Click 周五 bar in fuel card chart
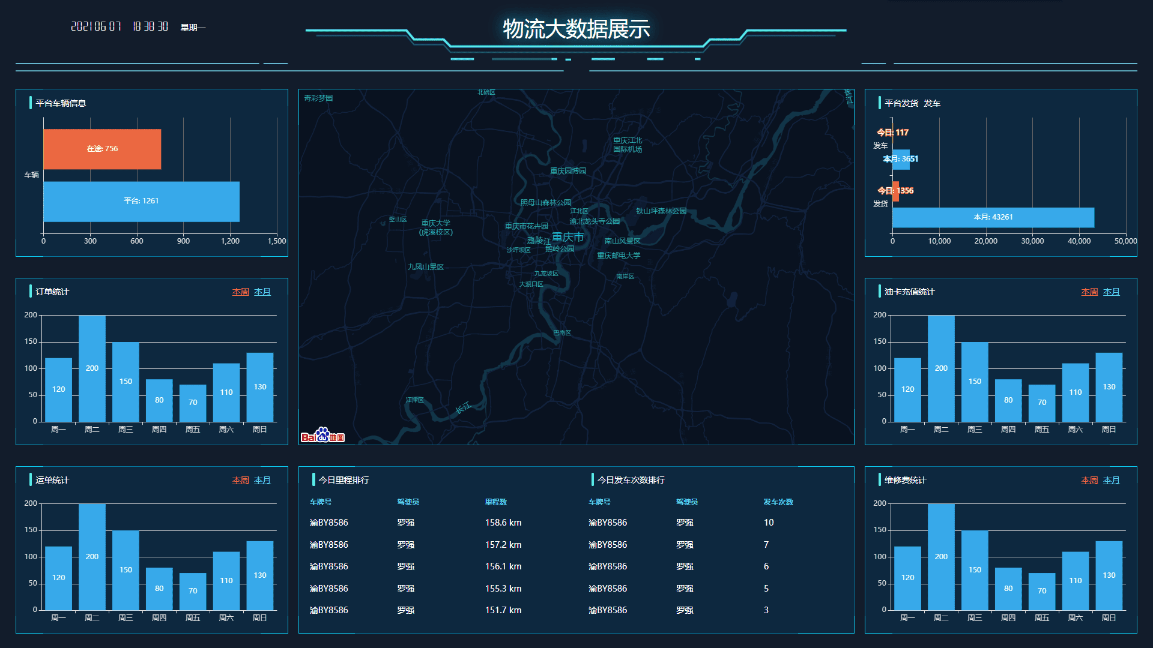 click(x=1041, y=403)
